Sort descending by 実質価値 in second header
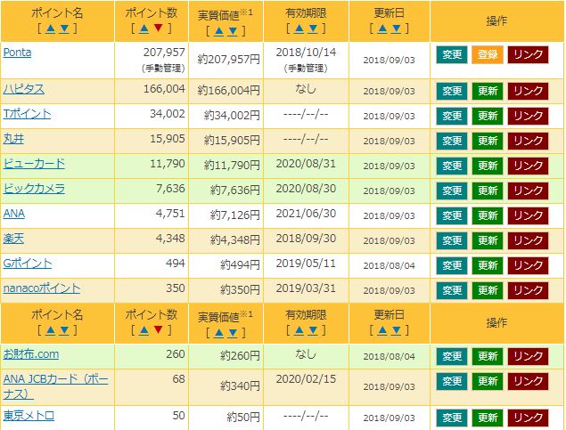The height and width of the screenshot is (430, 566). tap(233, 333)
